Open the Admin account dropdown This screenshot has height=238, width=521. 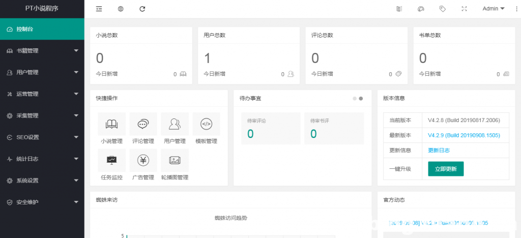click(x=493, y=9)
